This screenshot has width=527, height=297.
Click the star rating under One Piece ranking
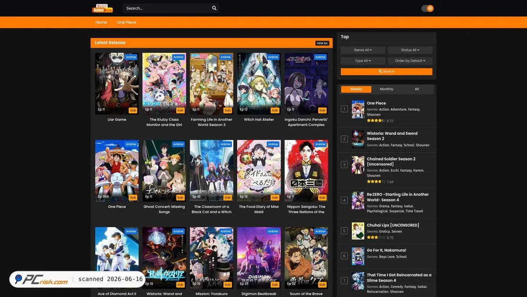[x=376, y=120]
